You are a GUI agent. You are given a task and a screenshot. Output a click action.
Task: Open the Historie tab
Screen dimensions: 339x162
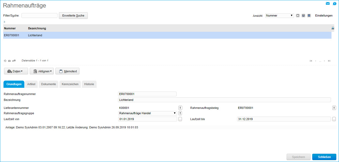89,84
